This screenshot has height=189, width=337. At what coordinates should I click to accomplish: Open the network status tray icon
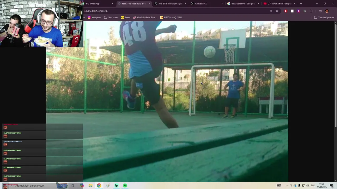tap(303, 186)
